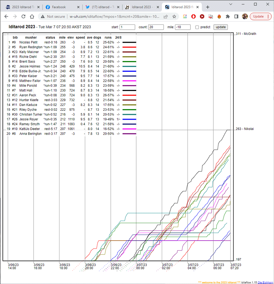Image resolution: width=274 pixels, height=284 pixels.
Task: Click Nicolas Petit's black line swatch
Action: (x=129, y=42)
